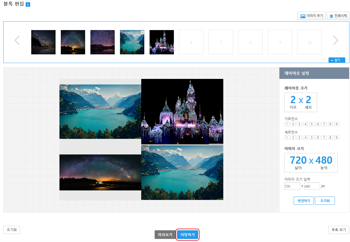Select the illuminated castle thumbnail in the strip
This screenshot has height=242, width=350.
pos(162,42)
